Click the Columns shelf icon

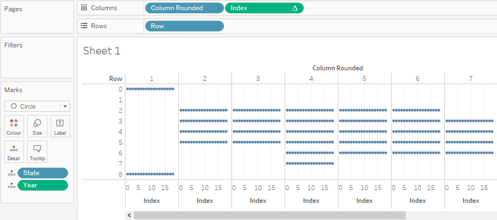tap(84, 8)
